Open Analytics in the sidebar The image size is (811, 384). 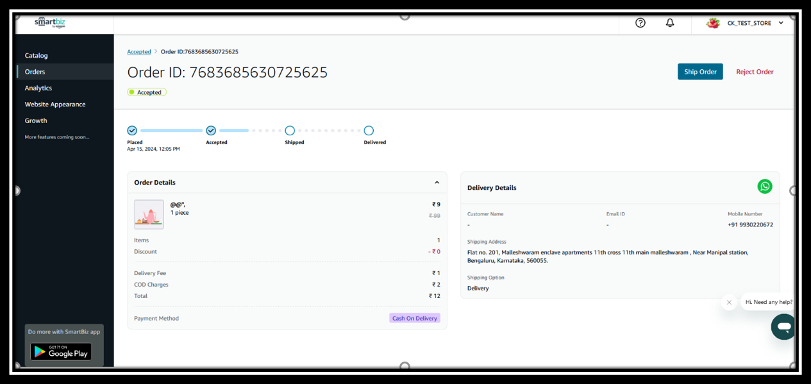(x=38, y=88)
